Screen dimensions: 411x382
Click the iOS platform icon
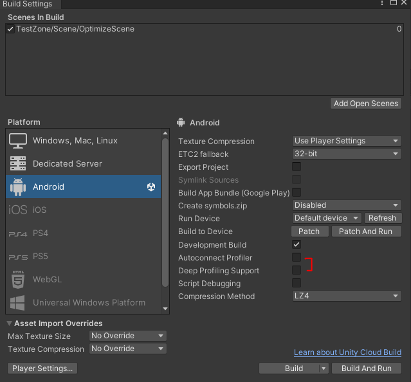point(18,210)
